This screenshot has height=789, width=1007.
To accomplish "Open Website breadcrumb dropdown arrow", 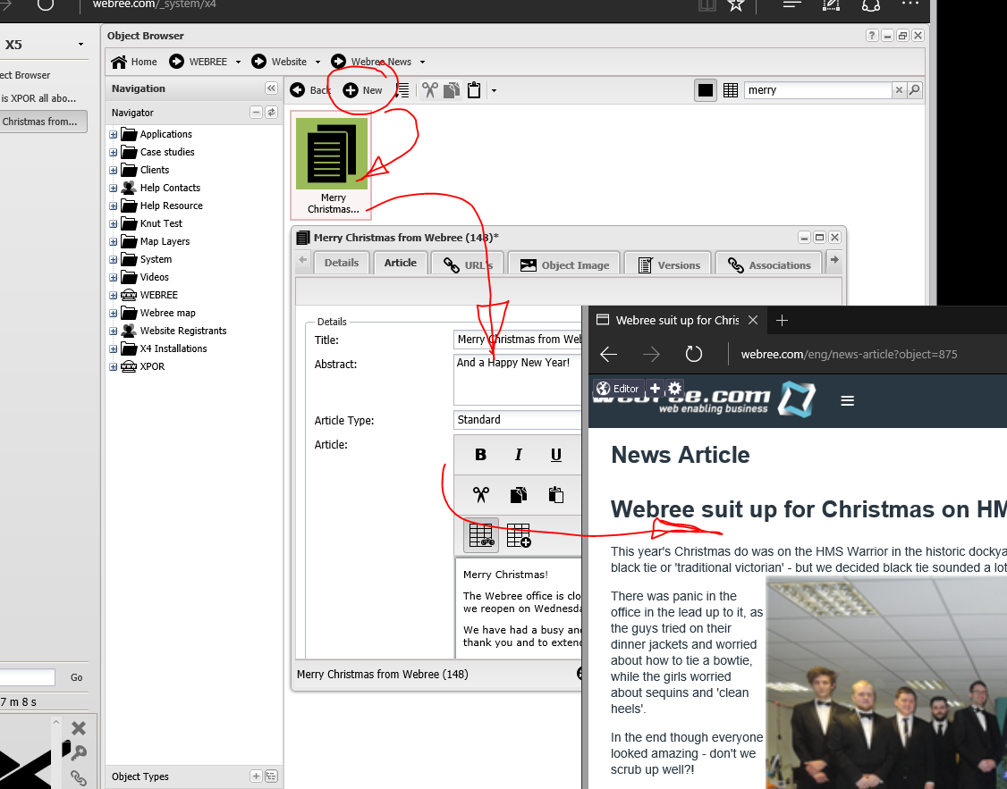I will pos(317,63).
